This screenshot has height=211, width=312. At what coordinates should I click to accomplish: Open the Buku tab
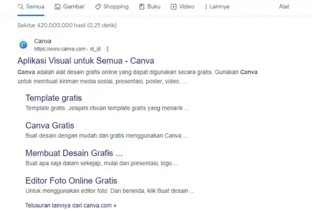[x=150, y=7]
